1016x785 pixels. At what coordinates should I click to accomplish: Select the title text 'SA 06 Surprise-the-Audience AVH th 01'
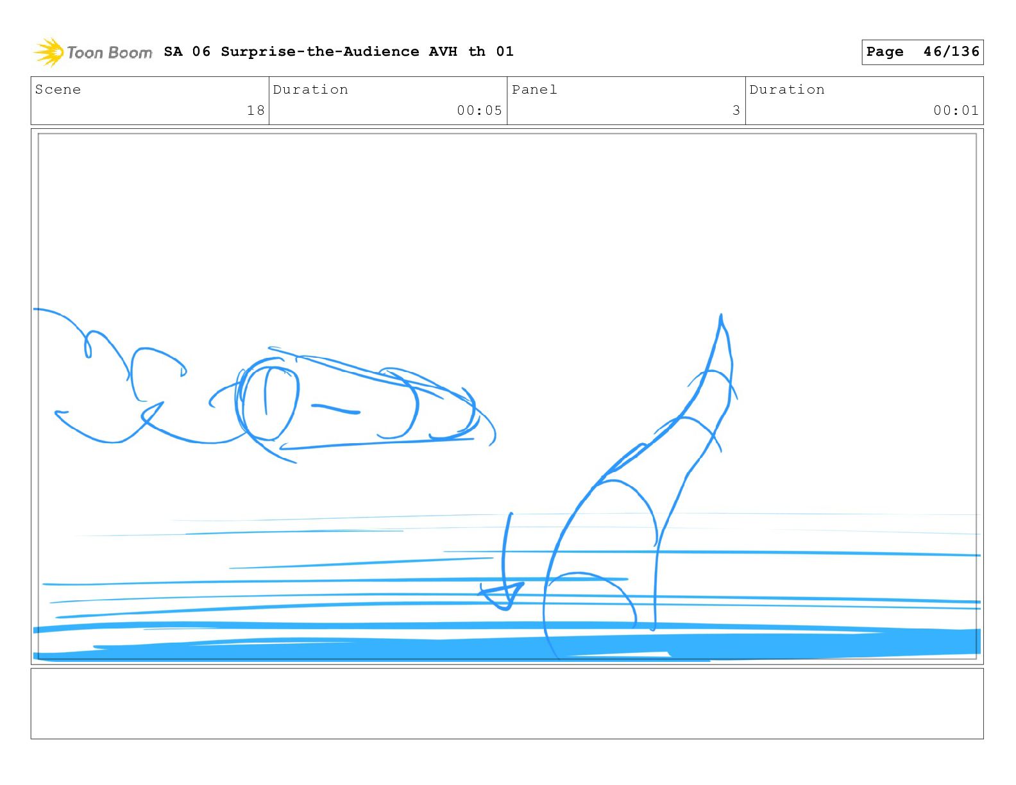pyautogui.click(x=339, y=52)
